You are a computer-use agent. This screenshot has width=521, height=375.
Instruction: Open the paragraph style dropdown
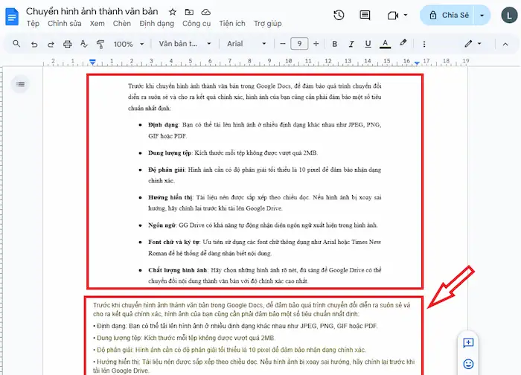pos(184,44)
